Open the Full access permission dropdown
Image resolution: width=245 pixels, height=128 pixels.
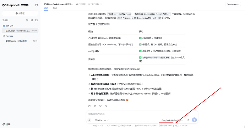102,120
